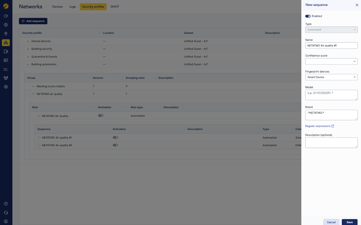Open the headset support icon
This screenshot has height=225, width=361.
6,213
